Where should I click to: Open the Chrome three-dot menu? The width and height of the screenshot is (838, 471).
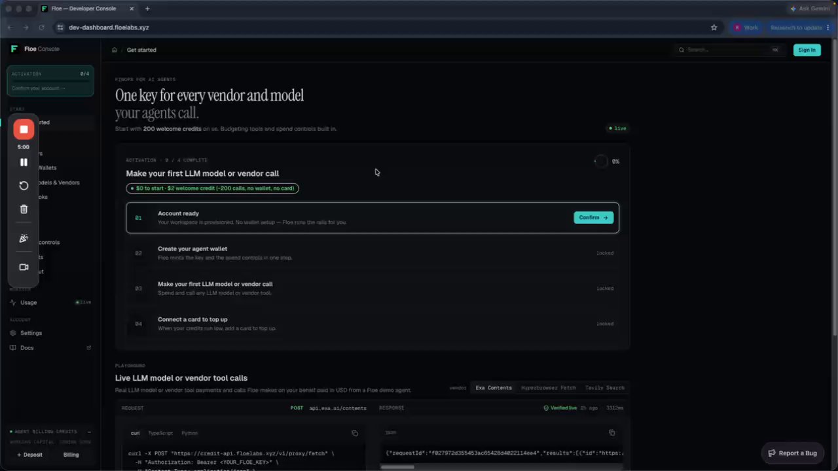point(829,27)
